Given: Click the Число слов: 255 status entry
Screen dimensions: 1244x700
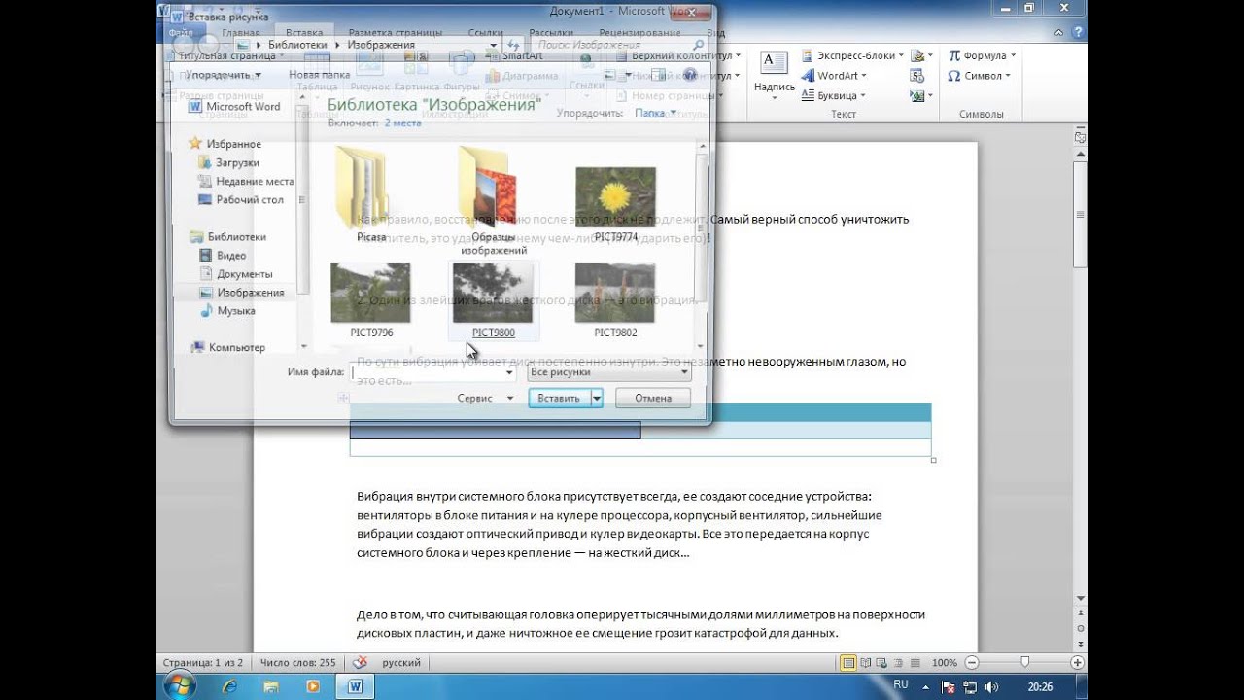Looking at the screenshot, I should pyautogui.click(x=296, y=662).
